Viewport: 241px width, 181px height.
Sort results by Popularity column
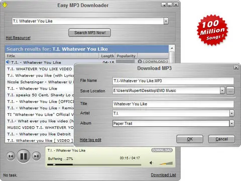[x=126, y=56]
